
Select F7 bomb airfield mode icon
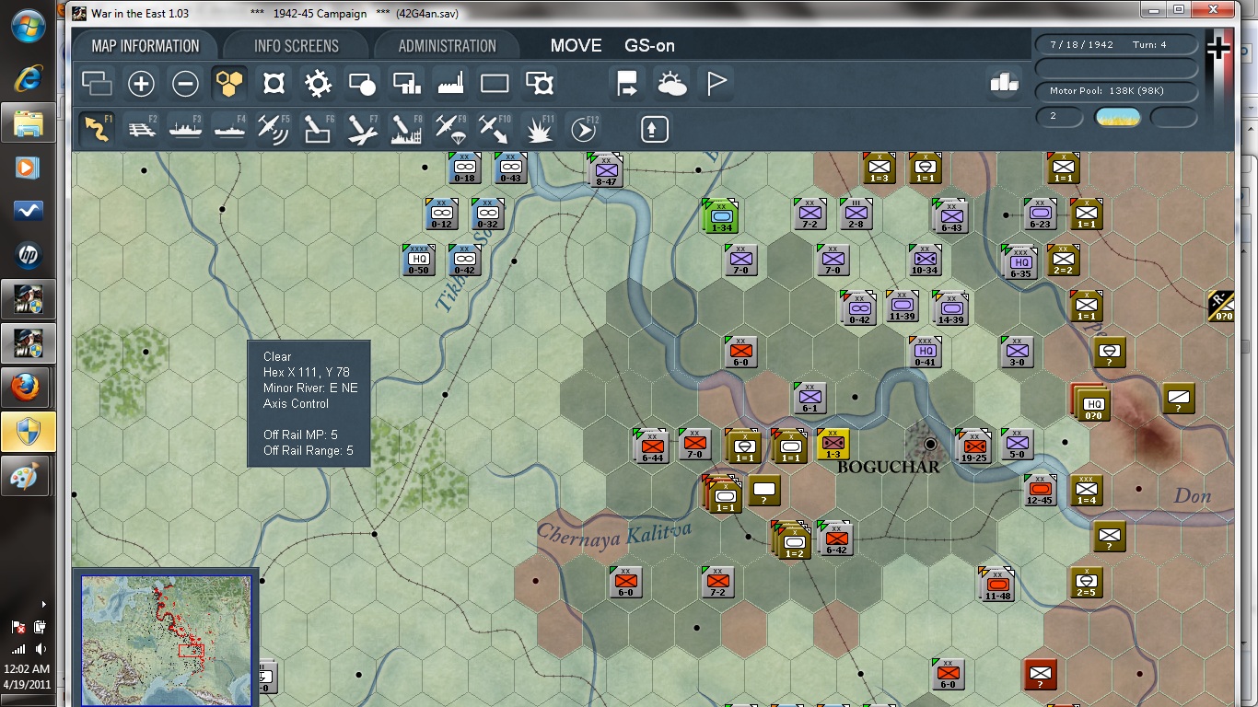pyautogui.click(x=362, y=129)
